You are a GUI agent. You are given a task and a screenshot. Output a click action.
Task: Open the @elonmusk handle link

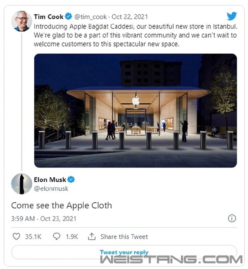52,188
